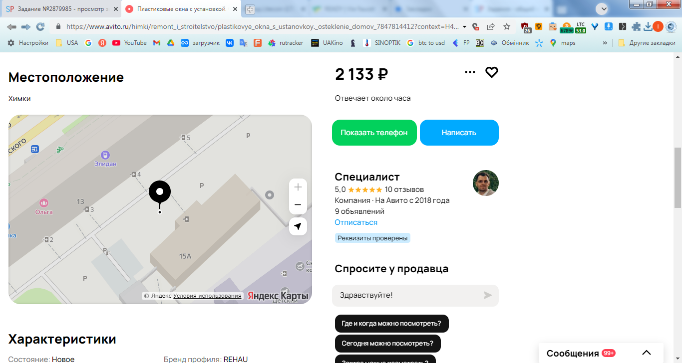
Task: Open the YouTube bookmark
Action: coord(129,43)
